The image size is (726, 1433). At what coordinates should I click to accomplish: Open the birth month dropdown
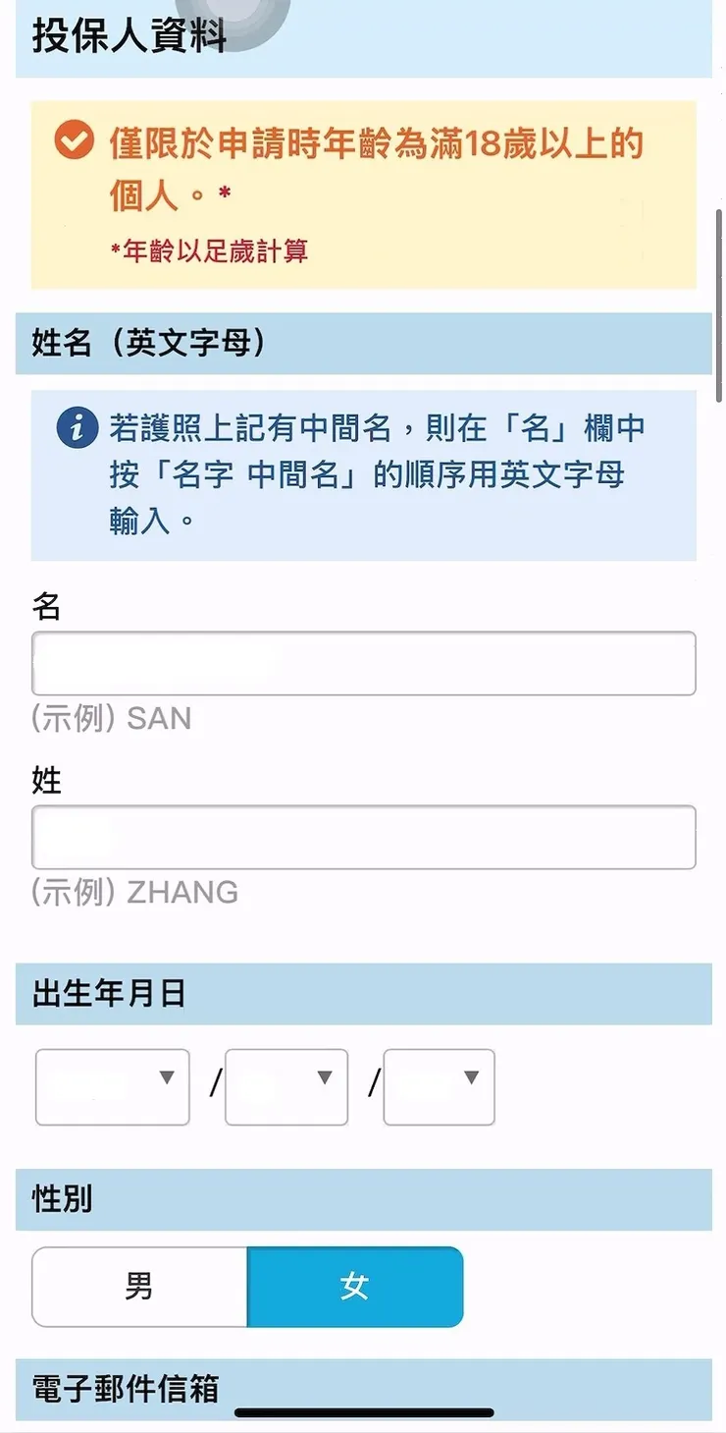pyautogui.click(x=285, y=1087)
